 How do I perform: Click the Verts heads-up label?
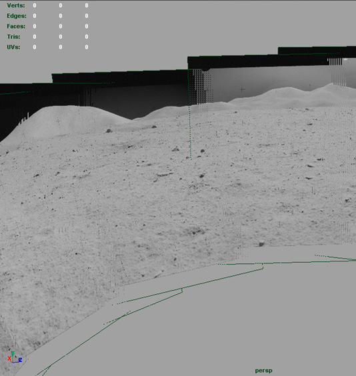coord(16,5)
